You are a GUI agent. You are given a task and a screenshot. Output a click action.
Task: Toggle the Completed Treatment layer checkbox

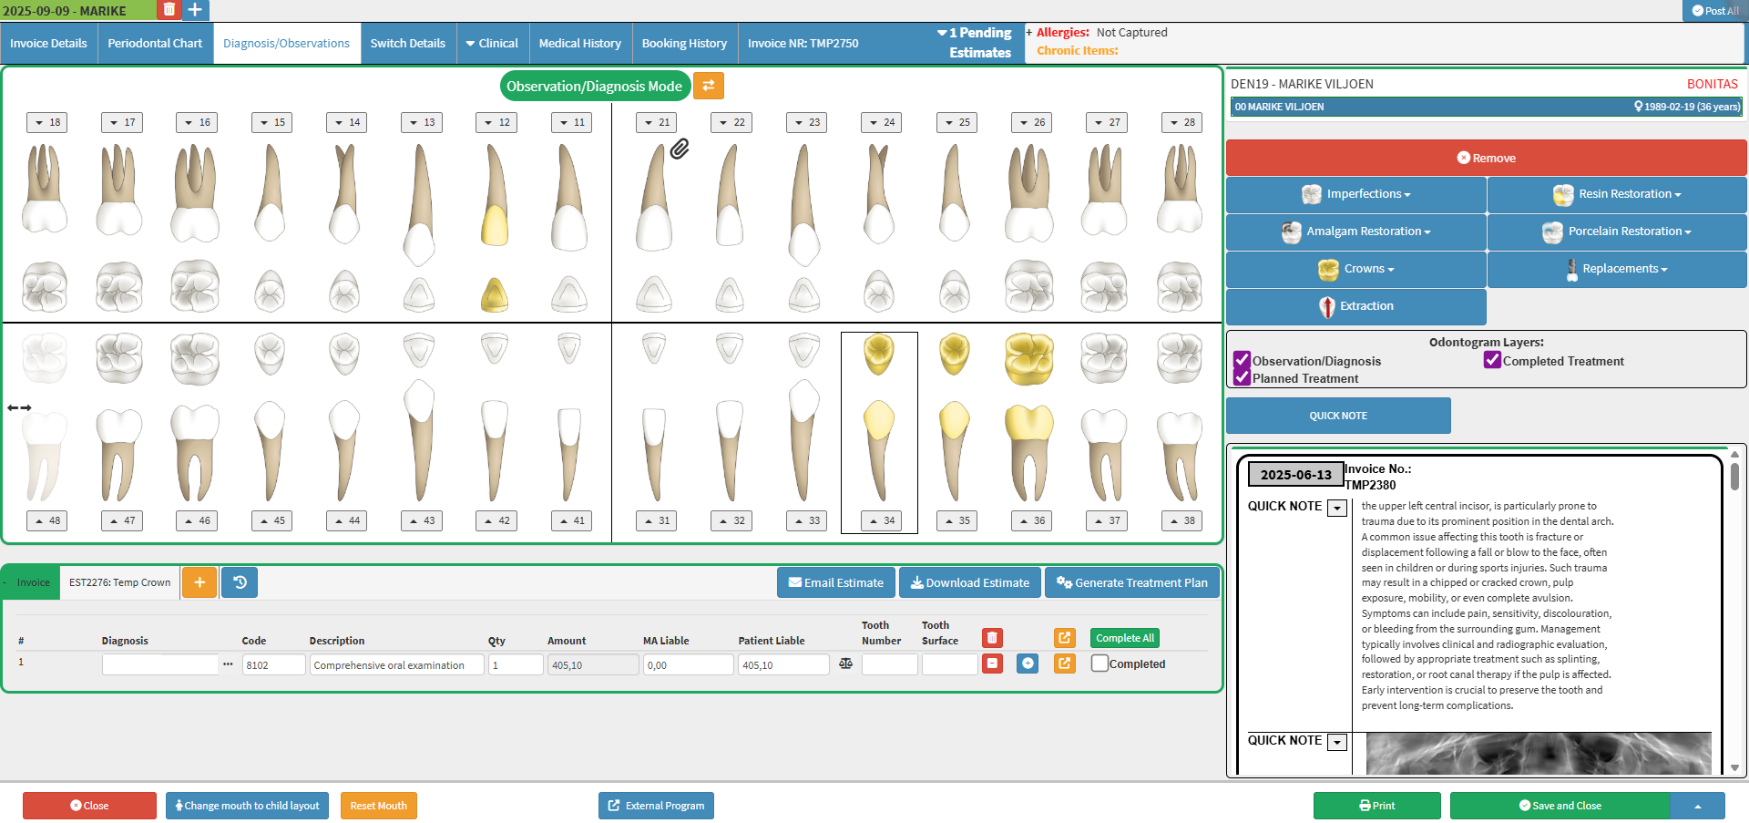(x=1492, y=361)
